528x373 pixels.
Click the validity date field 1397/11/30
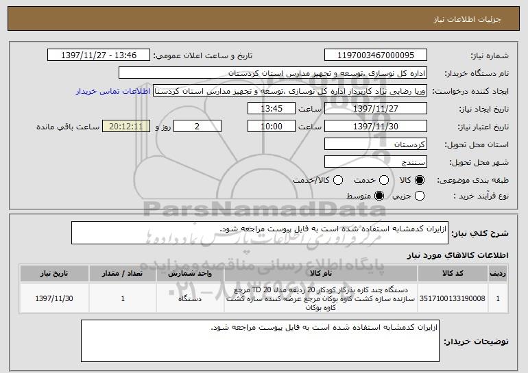[376, 127]
